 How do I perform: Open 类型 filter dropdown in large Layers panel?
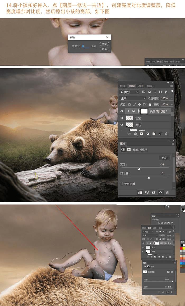click(129, 92)
